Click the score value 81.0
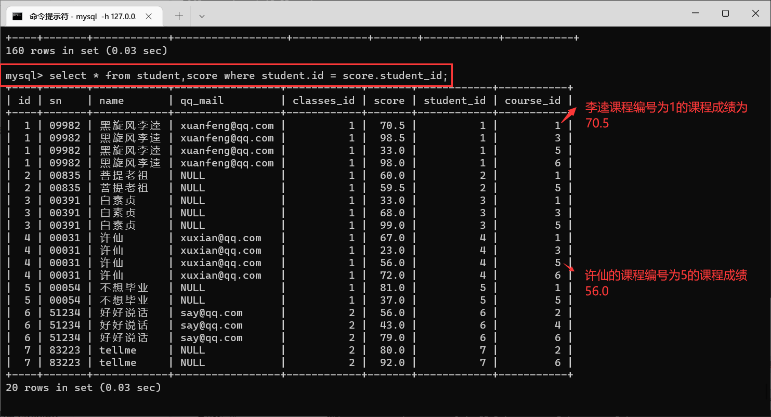Screen dimensions: 771x417 (x=393, y=288)
